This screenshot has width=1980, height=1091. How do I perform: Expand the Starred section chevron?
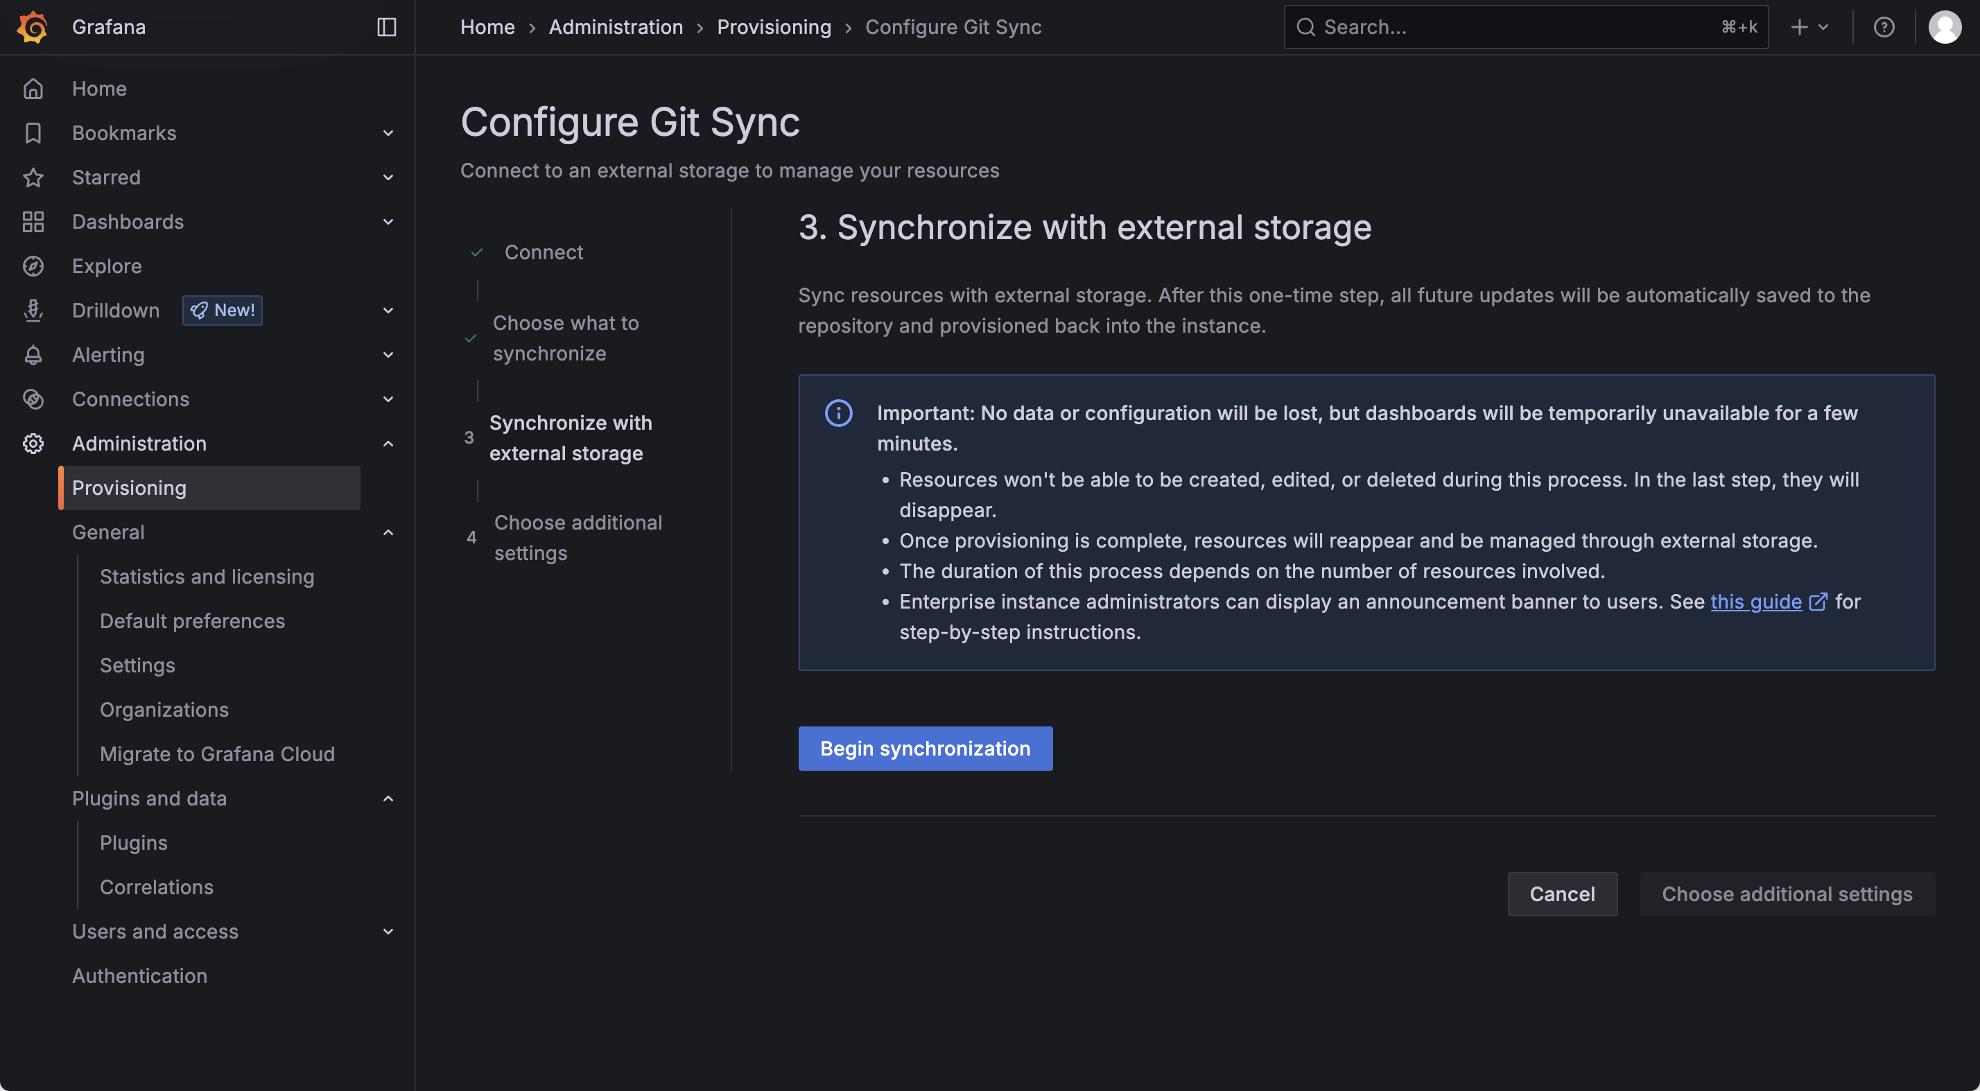click(388, 177)
